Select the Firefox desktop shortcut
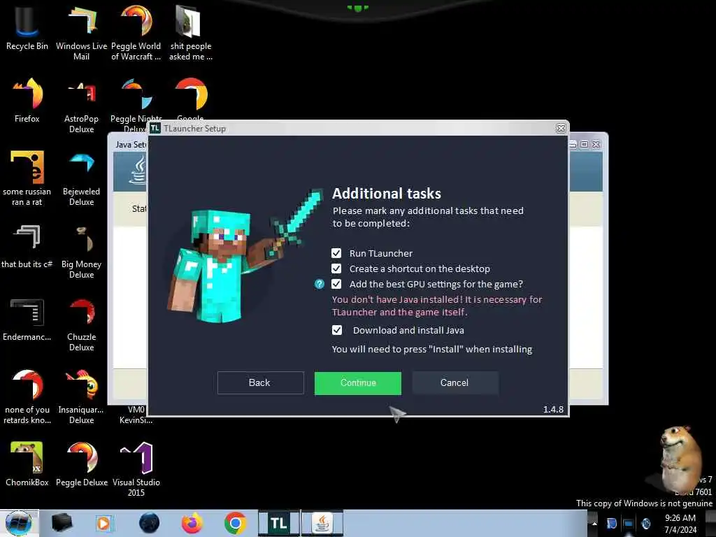Viewport: 716px width, 537px height. pyautogui.click(x=27, y=101)
